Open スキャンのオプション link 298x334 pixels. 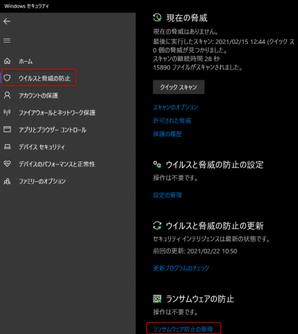(x=175, y=107)
